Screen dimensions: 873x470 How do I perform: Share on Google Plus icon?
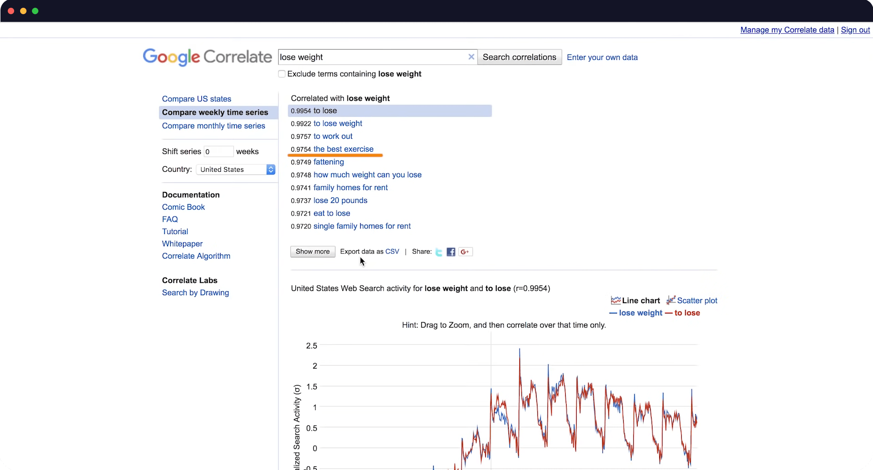465,252
